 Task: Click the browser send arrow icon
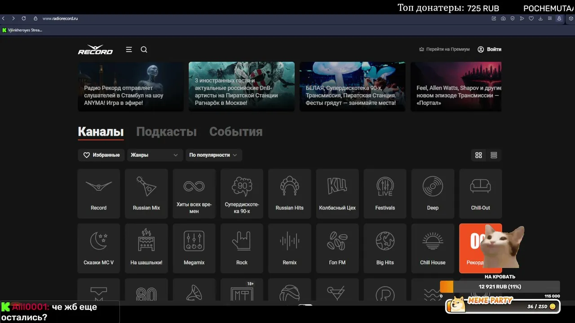(522, 18)
